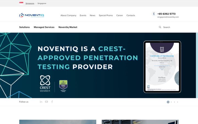The height and width of the screenshot is (124, 198).
Task: Click singapore@noventiq.com email link
Action: pos(168,17)
